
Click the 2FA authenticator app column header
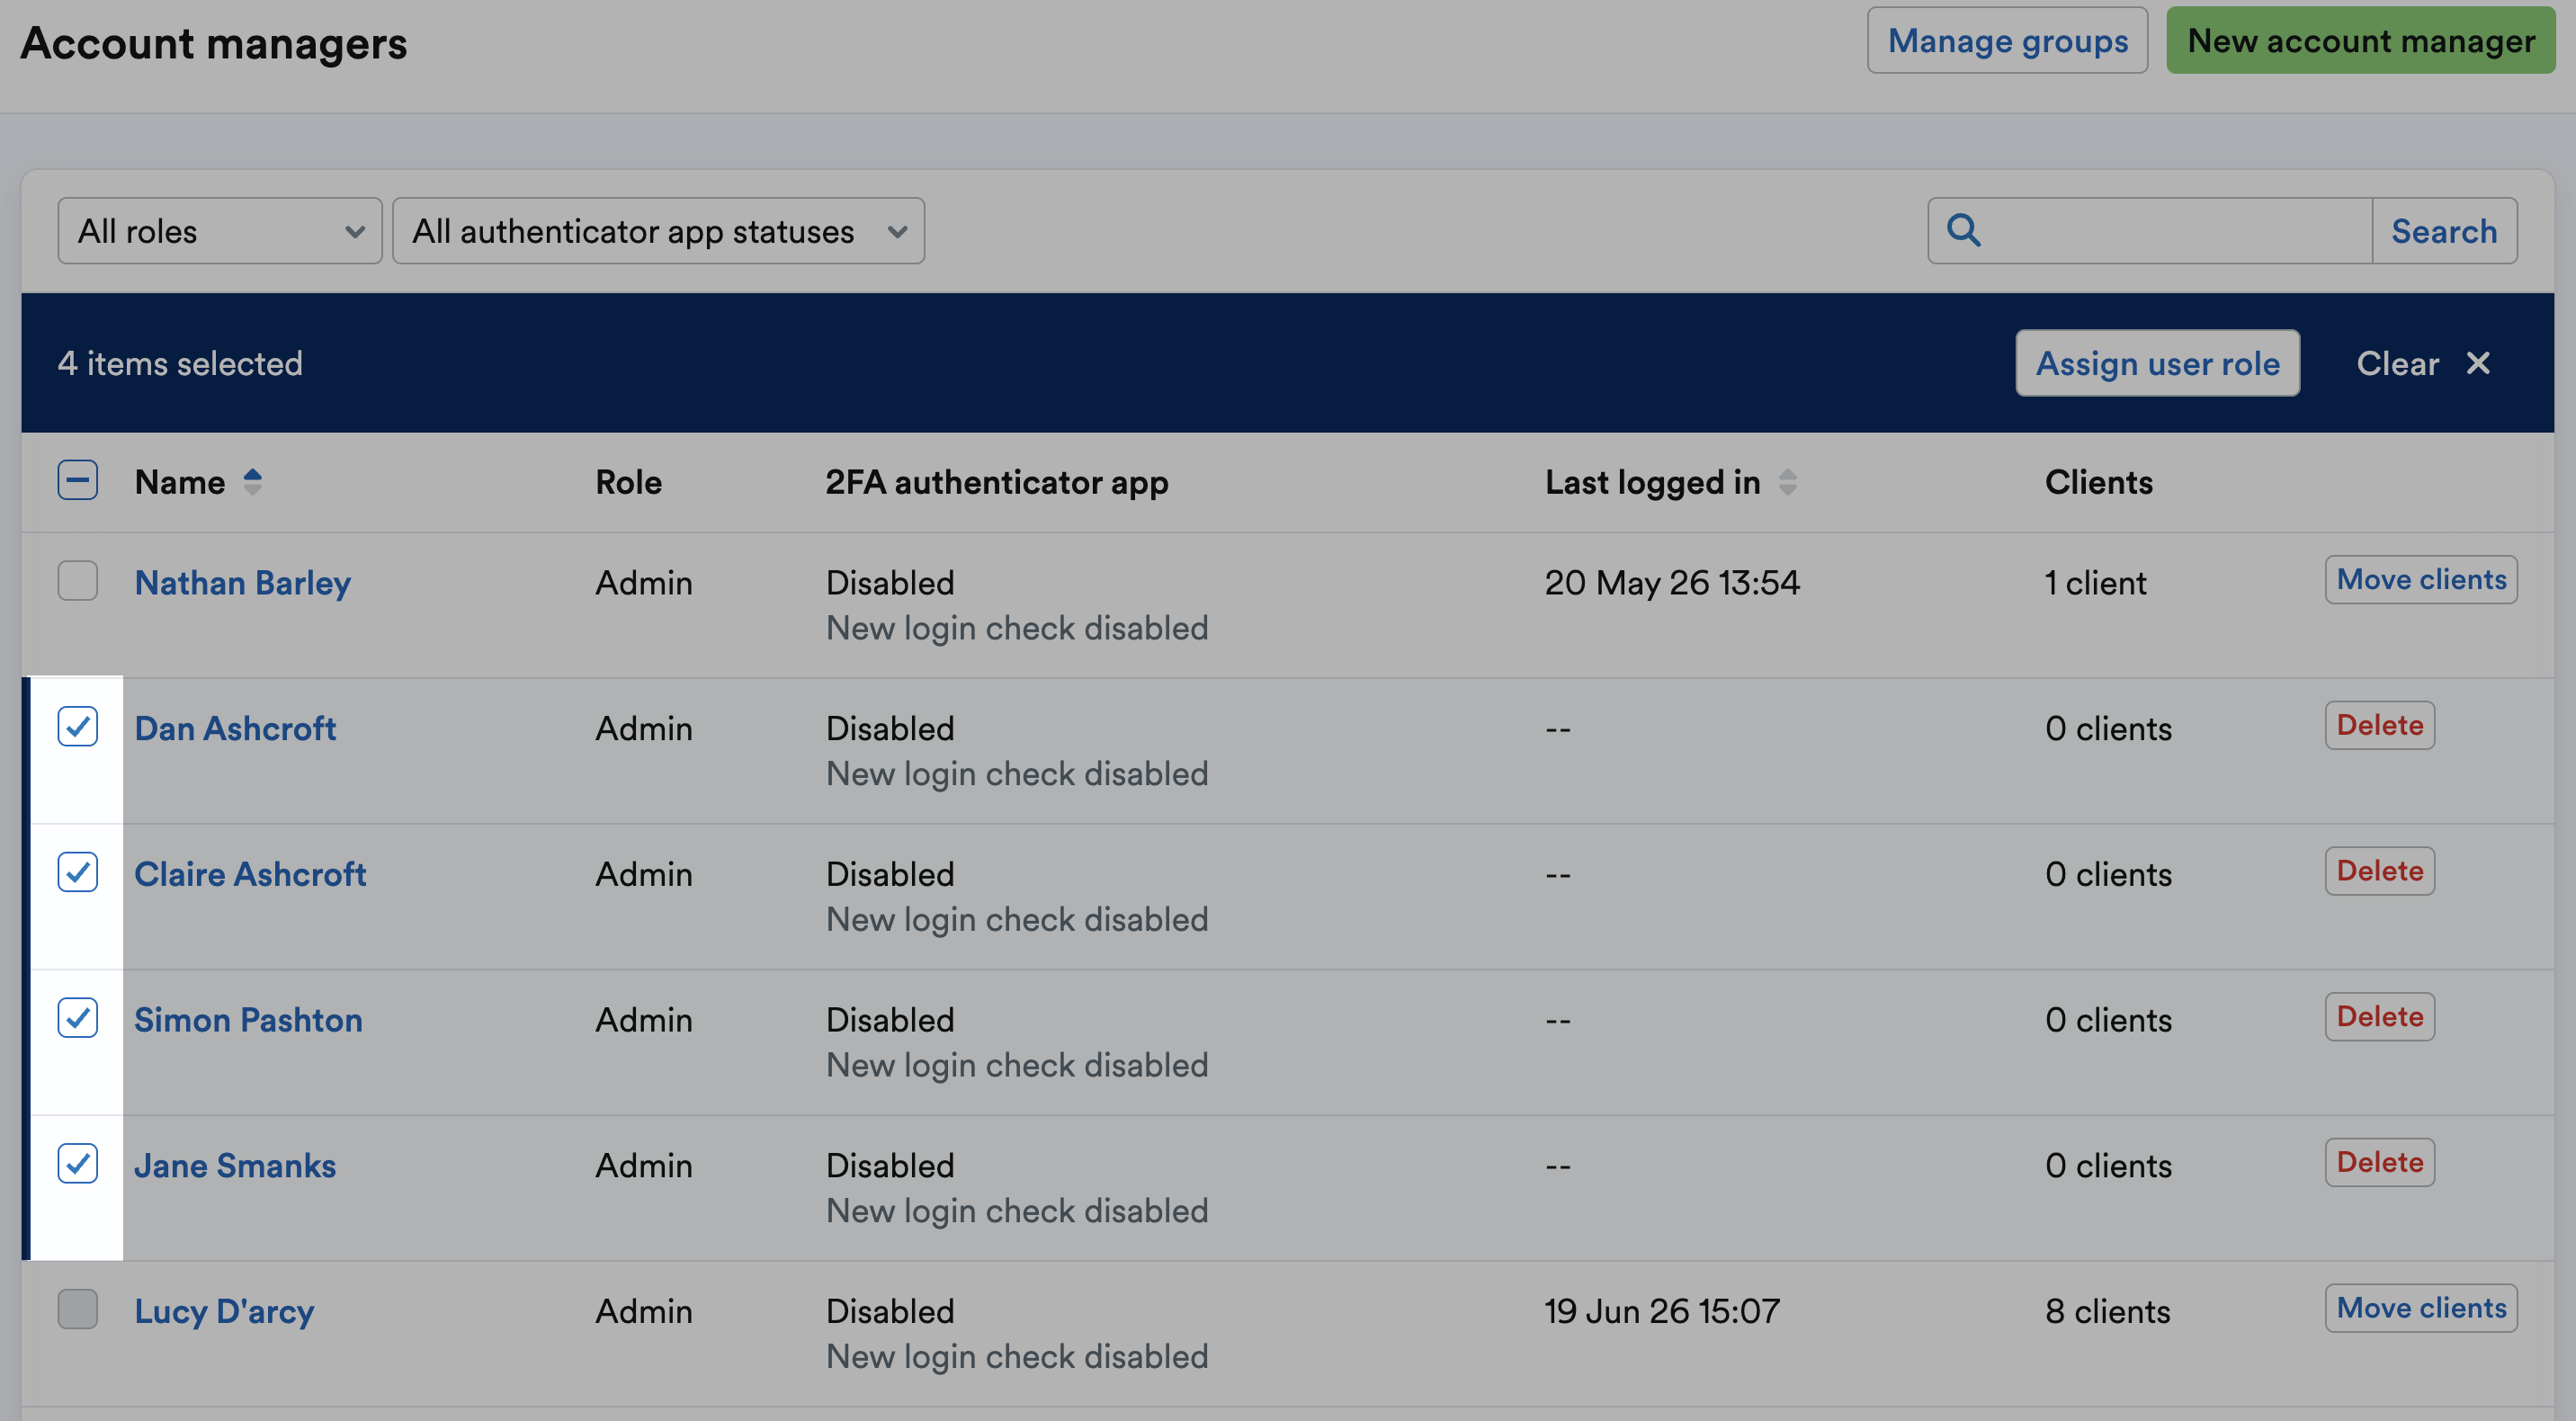pyautogui.click(x=997, y=482)
